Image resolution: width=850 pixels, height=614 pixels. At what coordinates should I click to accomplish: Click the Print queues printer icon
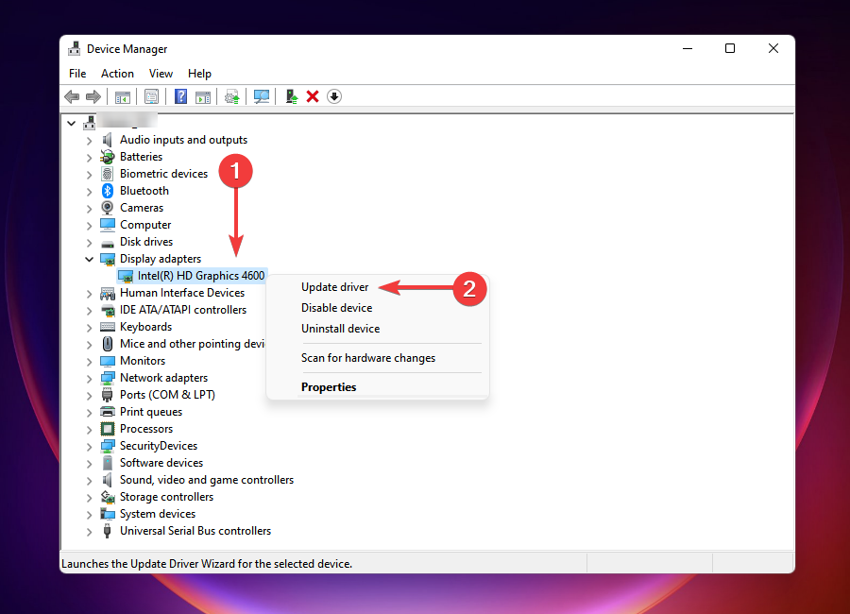click(x=108, y=412)
